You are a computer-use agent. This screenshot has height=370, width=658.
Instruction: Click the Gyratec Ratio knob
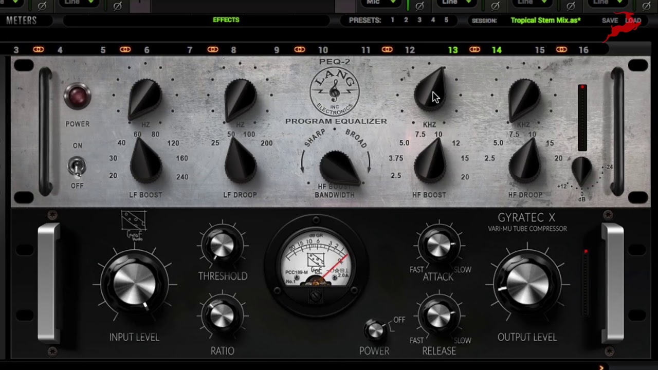(x=222, y=316)
